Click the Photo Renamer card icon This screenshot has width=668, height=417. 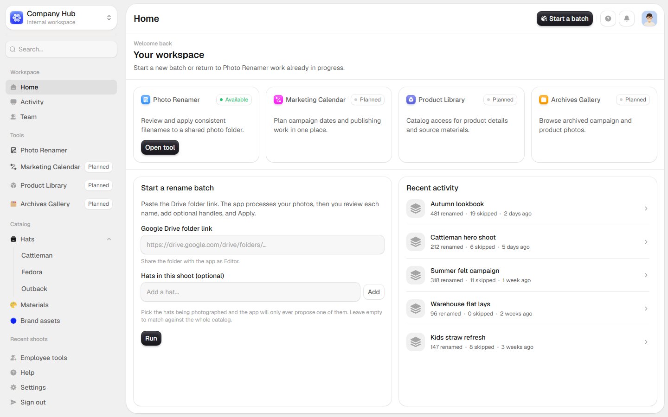pos(146,100)
